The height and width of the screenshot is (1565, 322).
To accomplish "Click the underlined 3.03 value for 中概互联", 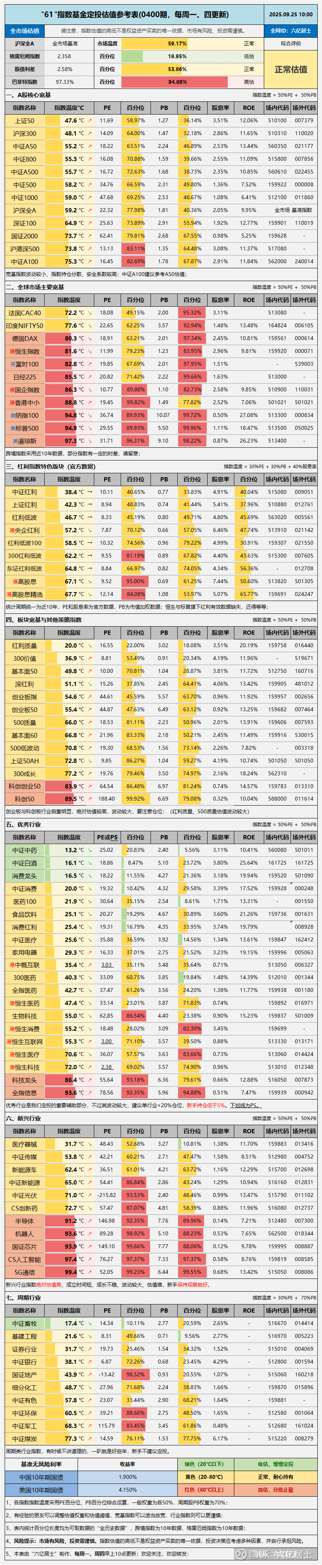I will [107, 965].
